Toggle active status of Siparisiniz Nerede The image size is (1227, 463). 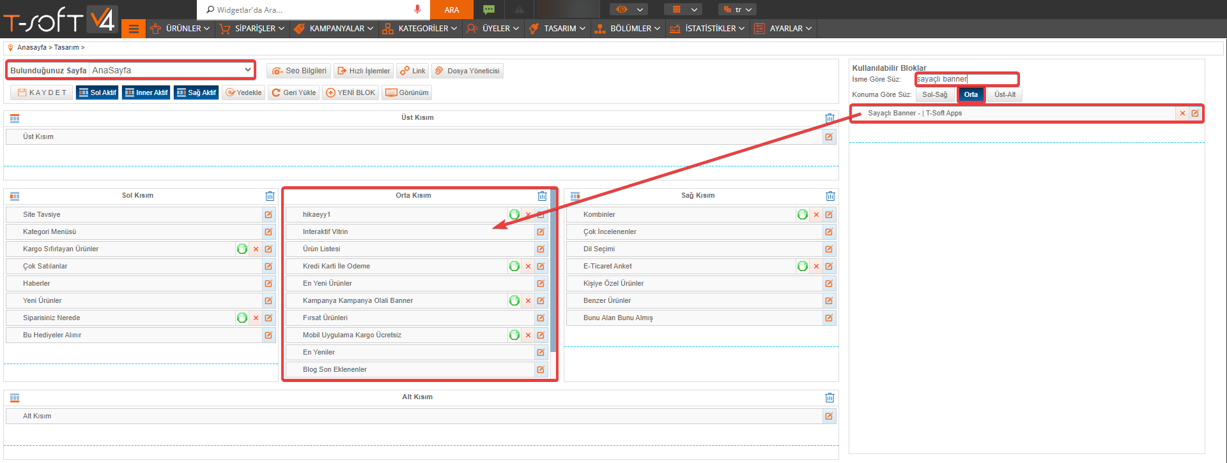(x=242, y=318)
